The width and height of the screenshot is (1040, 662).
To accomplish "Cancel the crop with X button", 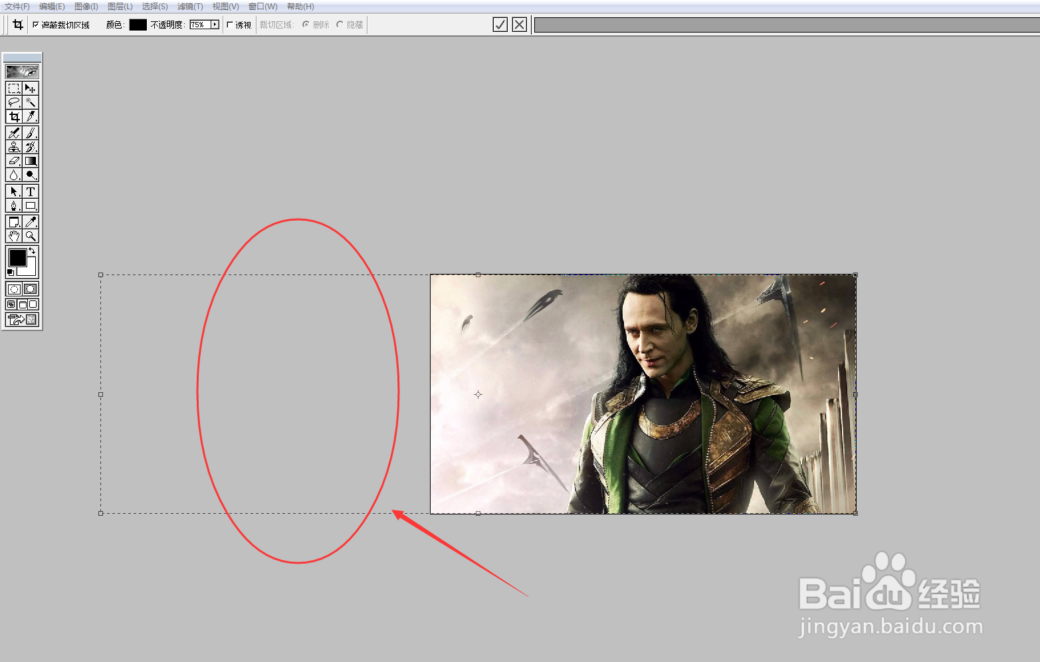I will point(520,25).
